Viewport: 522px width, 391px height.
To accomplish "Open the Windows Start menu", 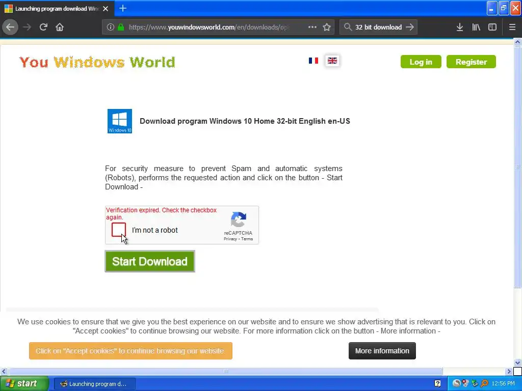I will (24, 383).
